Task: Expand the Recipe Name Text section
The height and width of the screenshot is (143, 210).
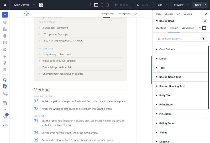Action: (x=180, y=77)
